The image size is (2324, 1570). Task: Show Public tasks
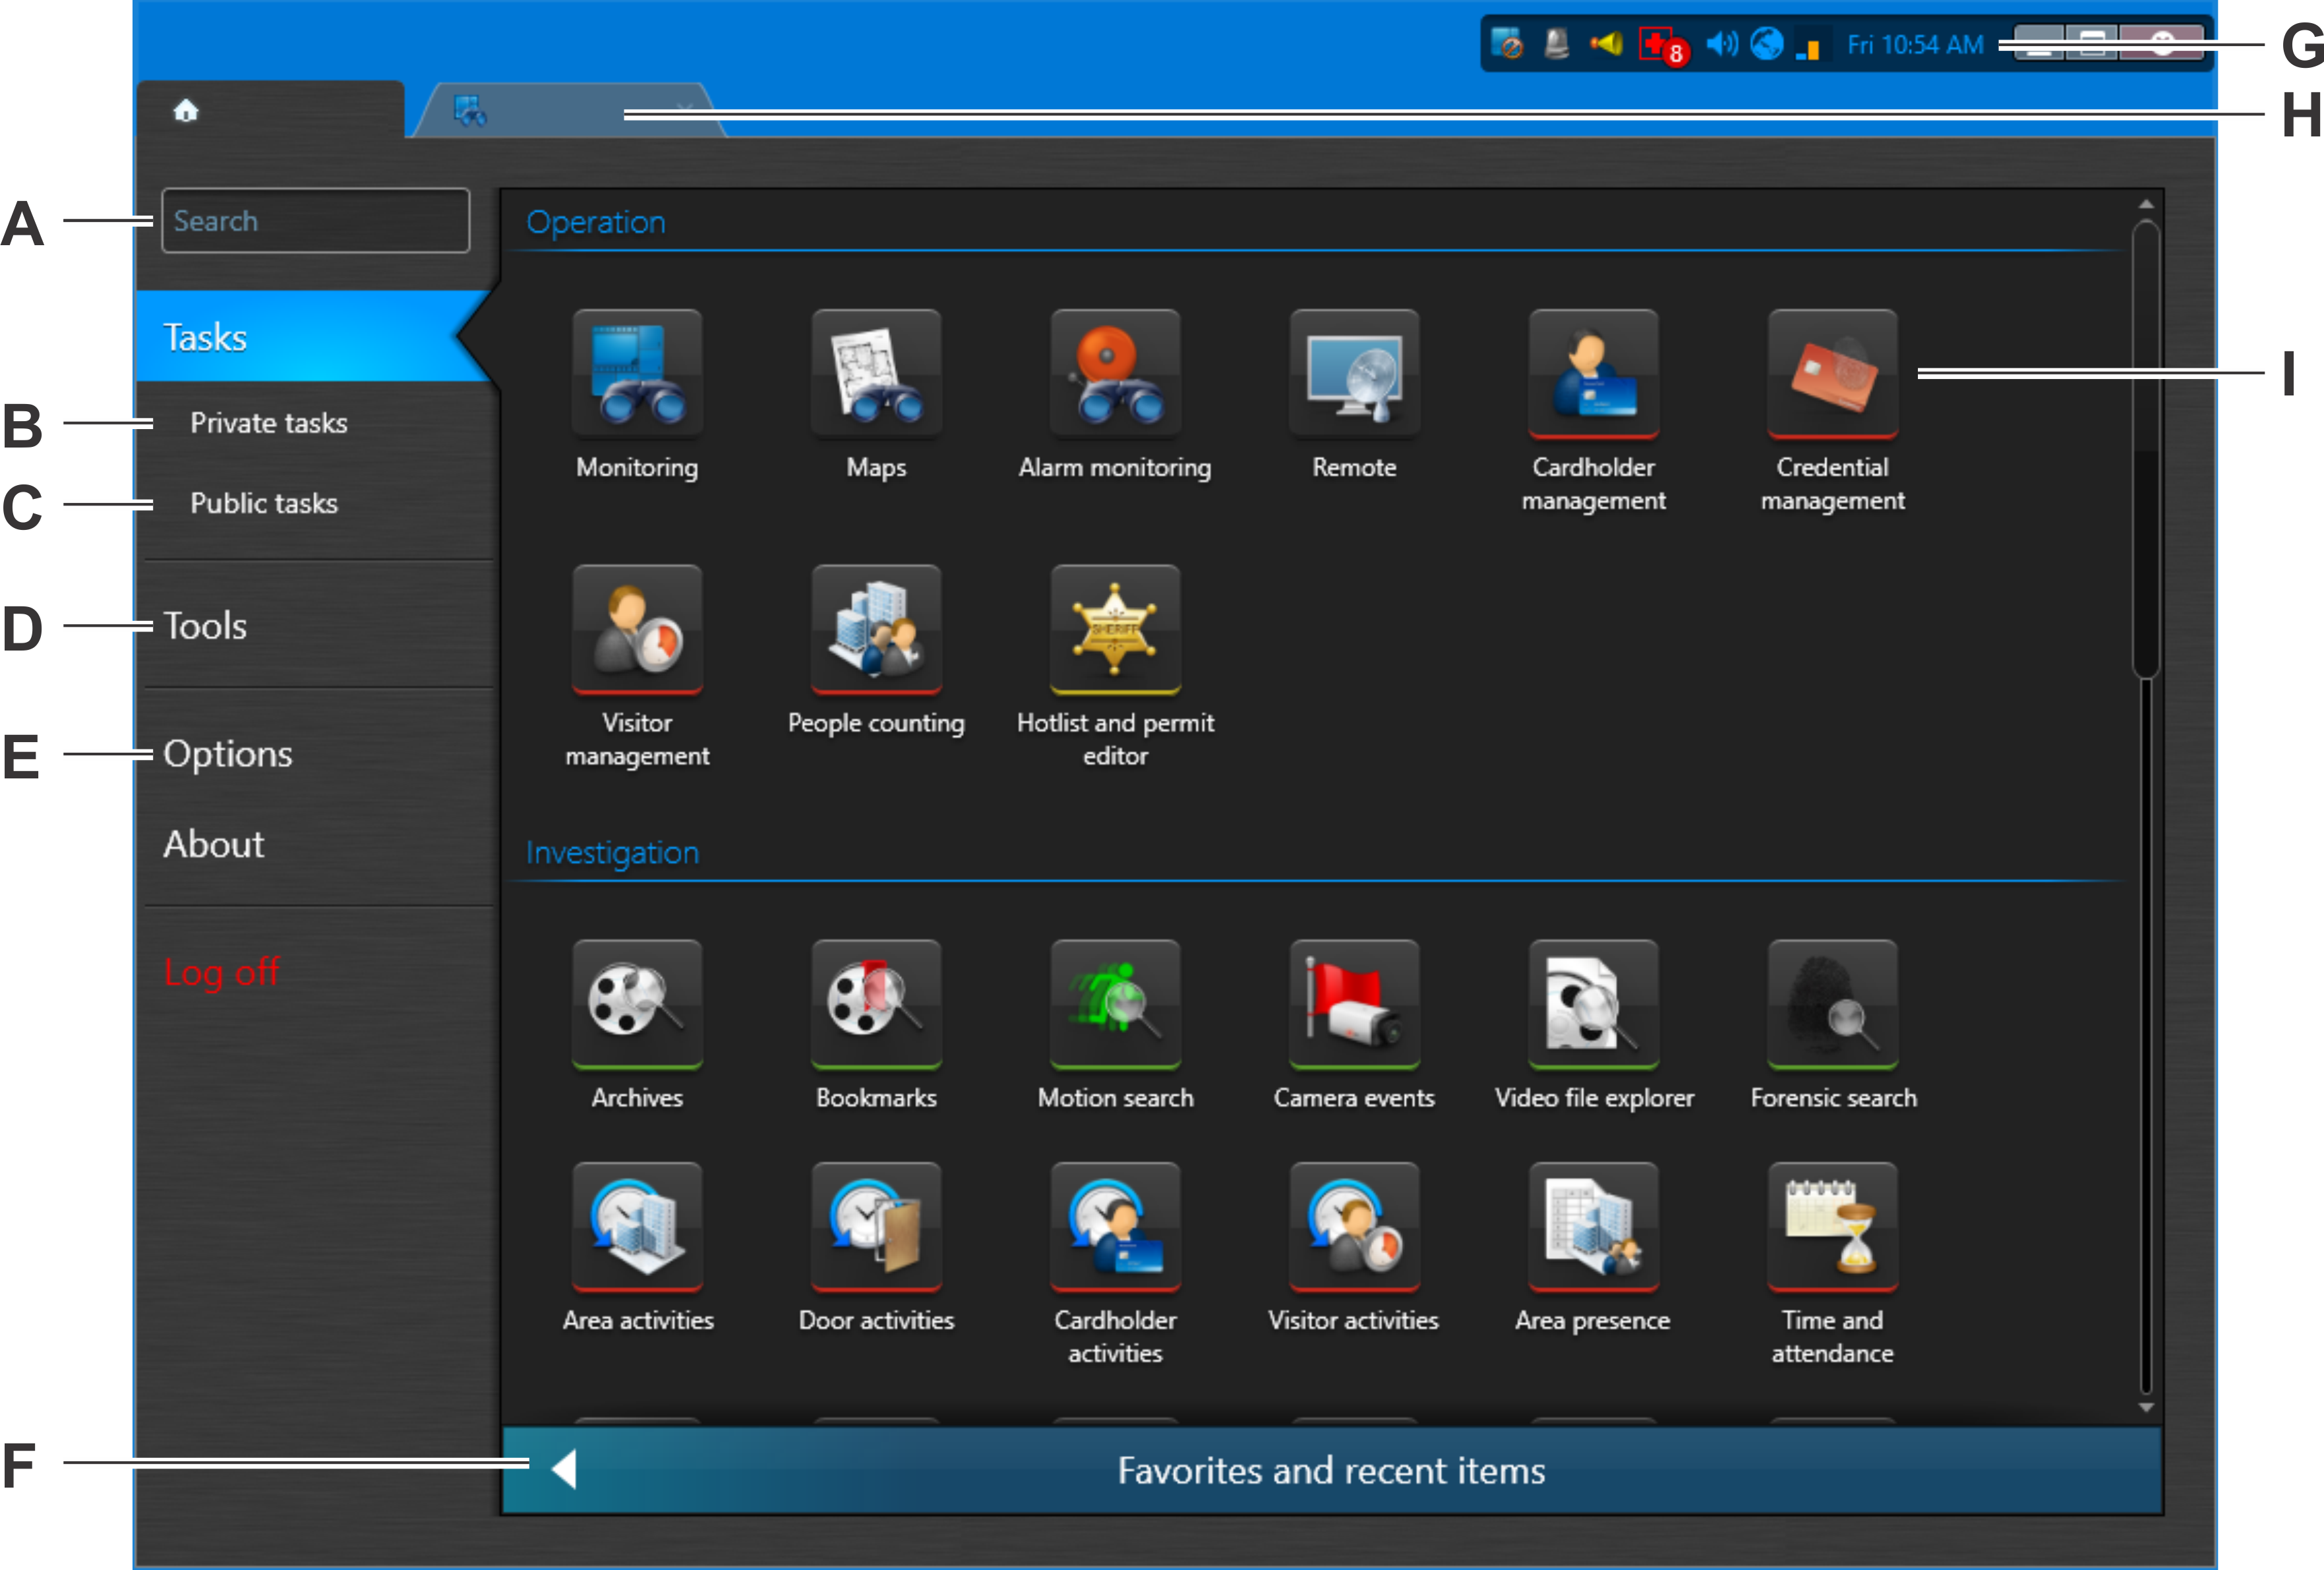(x=264, y=503)
